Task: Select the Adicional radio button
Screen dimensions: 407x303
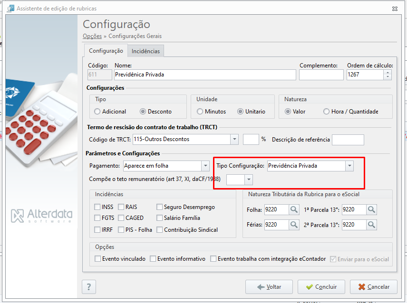Action: tap(97, 112)
